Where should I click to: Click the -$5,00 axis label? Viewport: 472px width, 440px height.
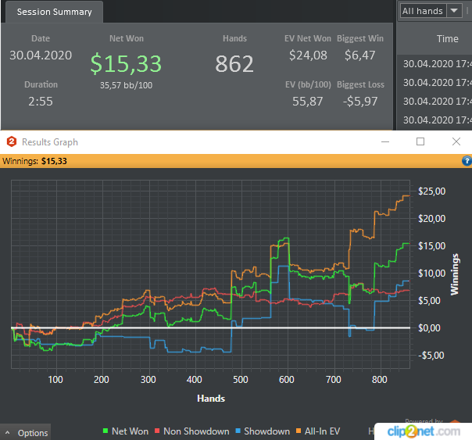431,356
